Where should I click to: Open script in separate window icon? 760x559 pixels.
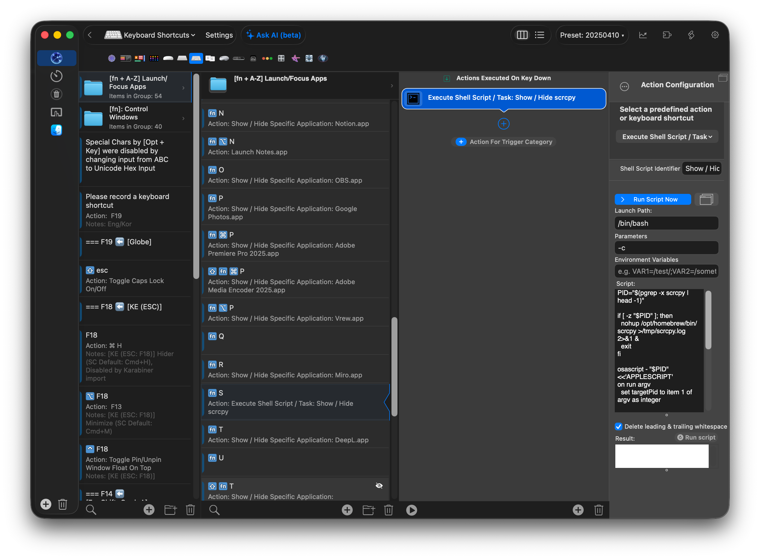706,199
